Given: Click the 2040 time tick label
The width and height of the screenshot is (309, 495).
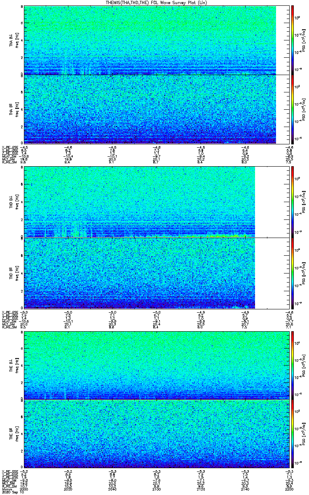Looking at the screenshot, I should (x=112, y=489).
